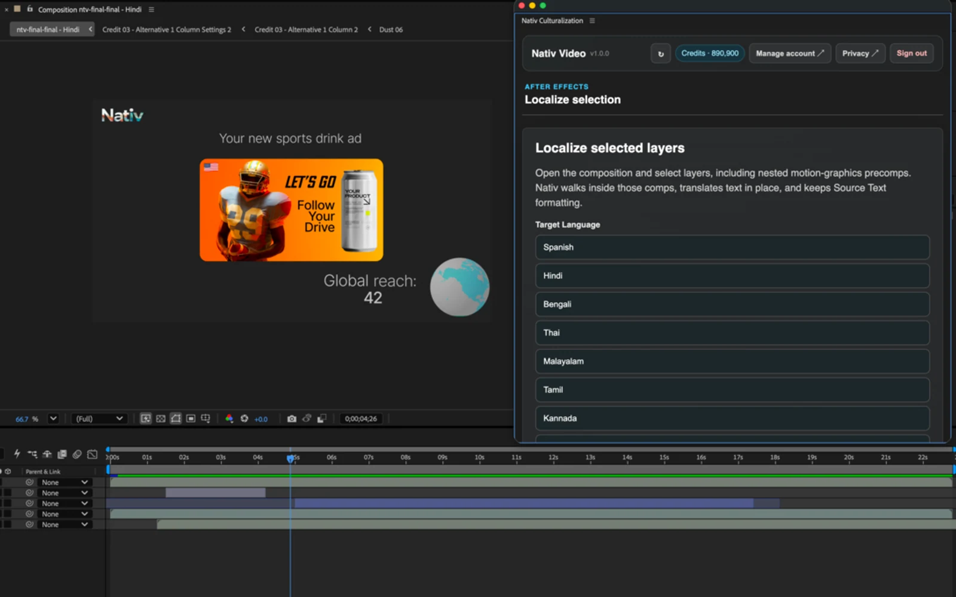Click the reset exposure icon
This screenshot has height=597, width=956.
pyautogui.click(x=244, y=418)
